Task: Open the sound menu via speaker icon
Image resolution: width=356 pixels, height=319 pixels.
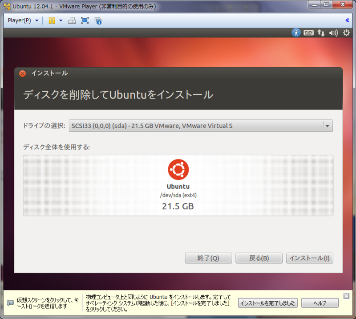Action: point(333,33)
